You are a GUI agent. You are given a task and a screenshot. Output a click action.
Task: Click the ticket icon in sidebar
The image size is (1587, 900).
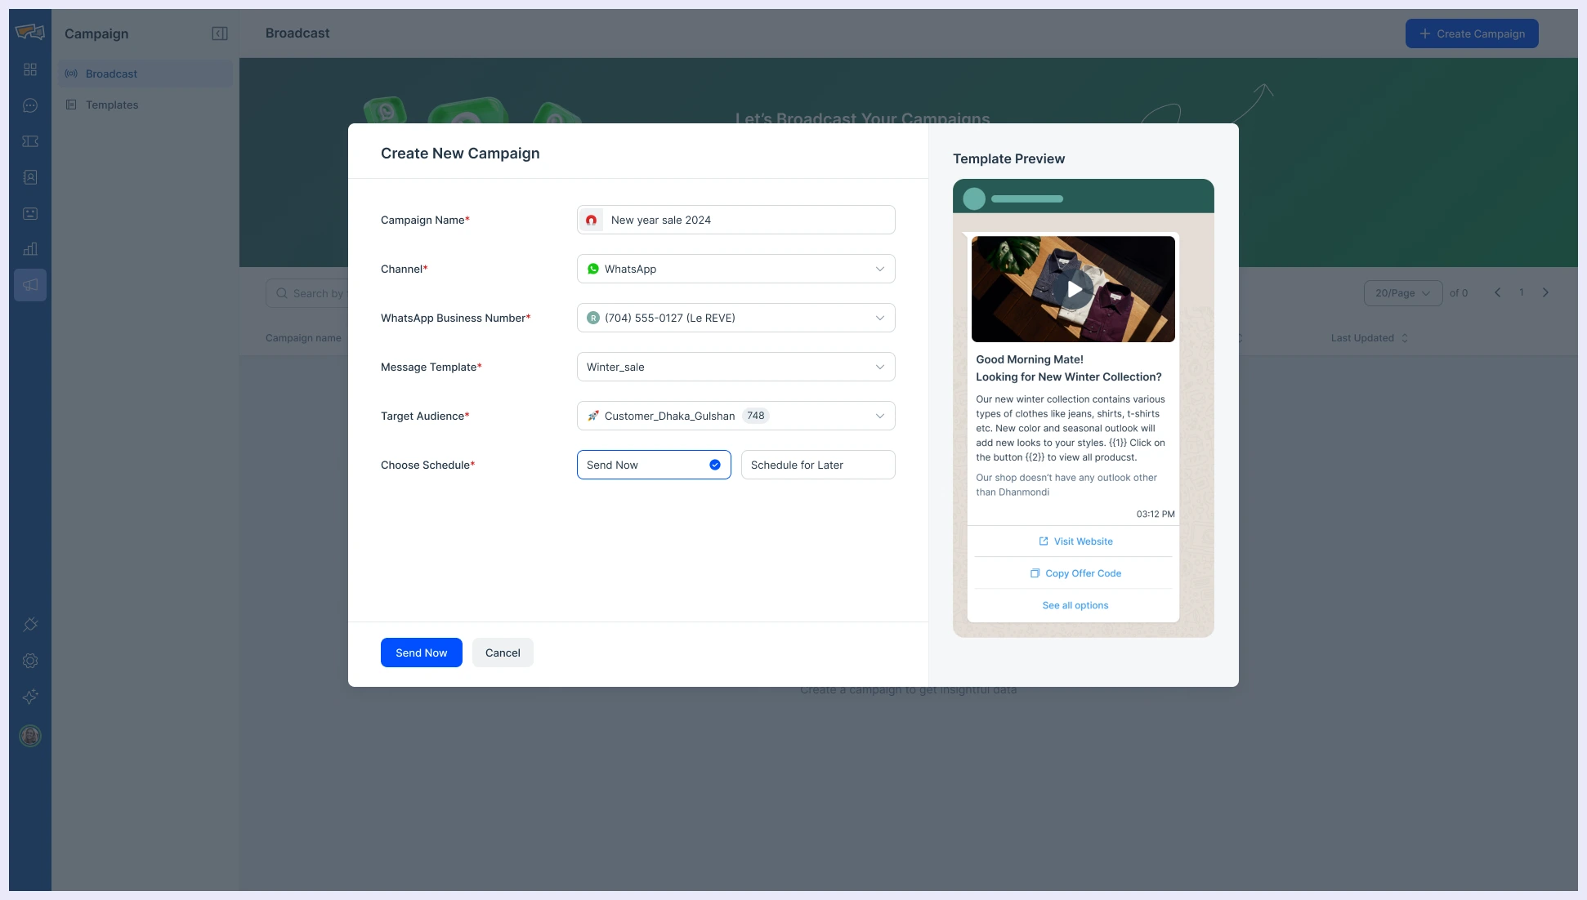pos(30,141)
